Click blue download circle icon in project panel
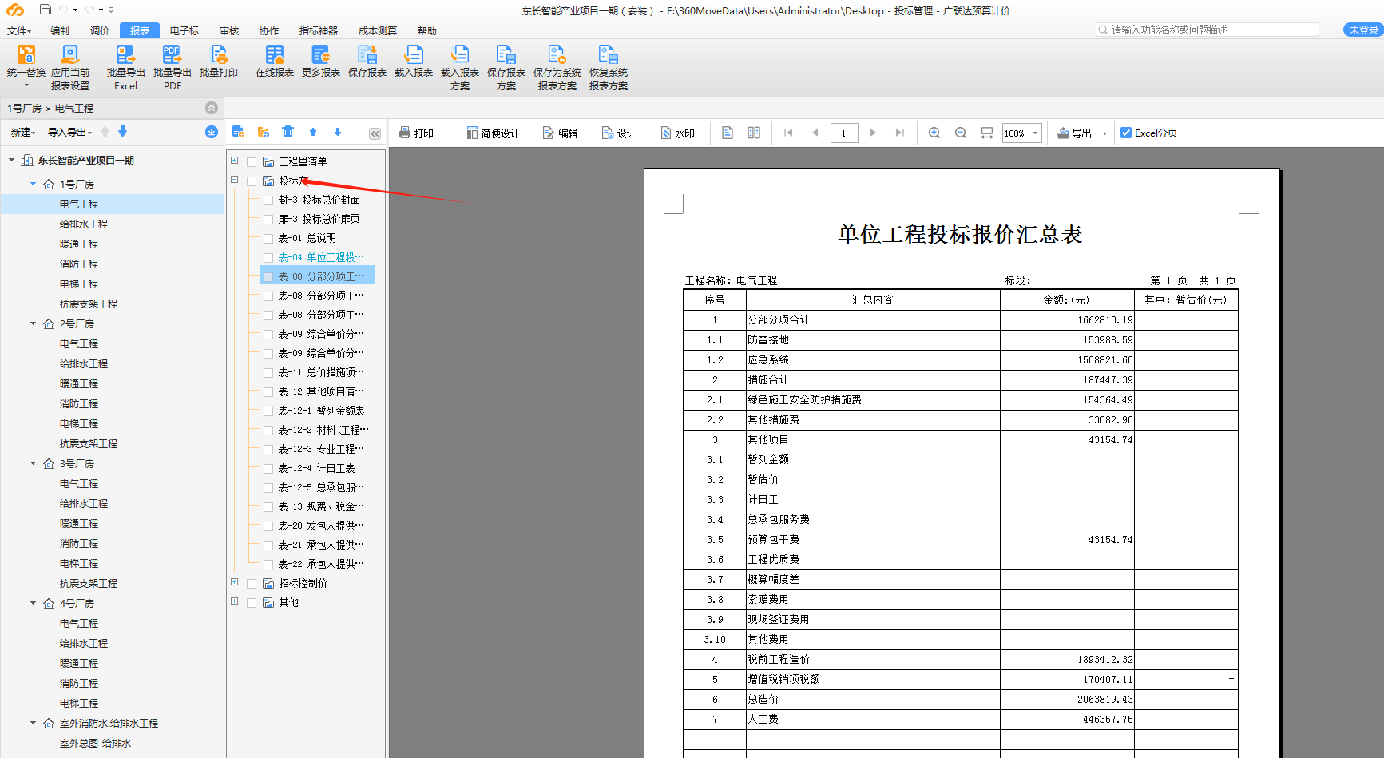1384x758 pixels. pos(212,132)
